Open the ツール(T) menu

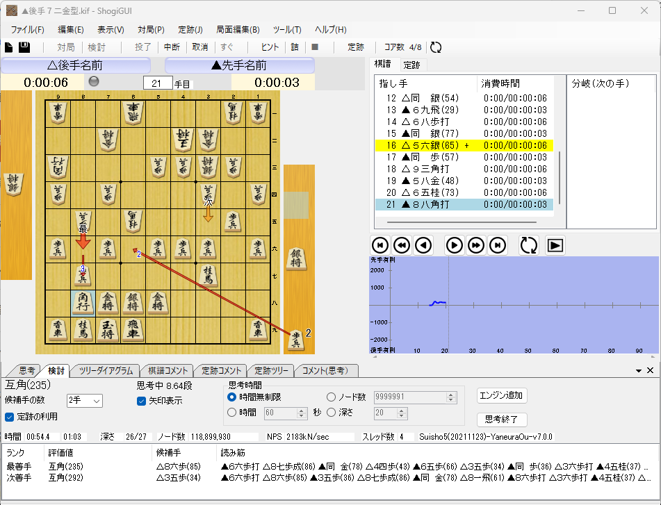click(287, 30)
